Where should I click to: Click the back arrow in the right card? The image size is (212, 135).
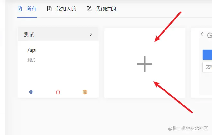coord(202,34)
